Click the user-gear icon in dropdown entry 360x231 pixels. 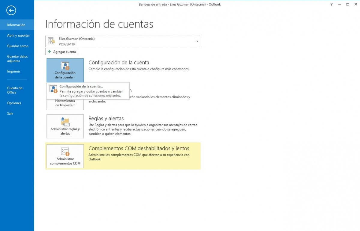click(53, 89)
